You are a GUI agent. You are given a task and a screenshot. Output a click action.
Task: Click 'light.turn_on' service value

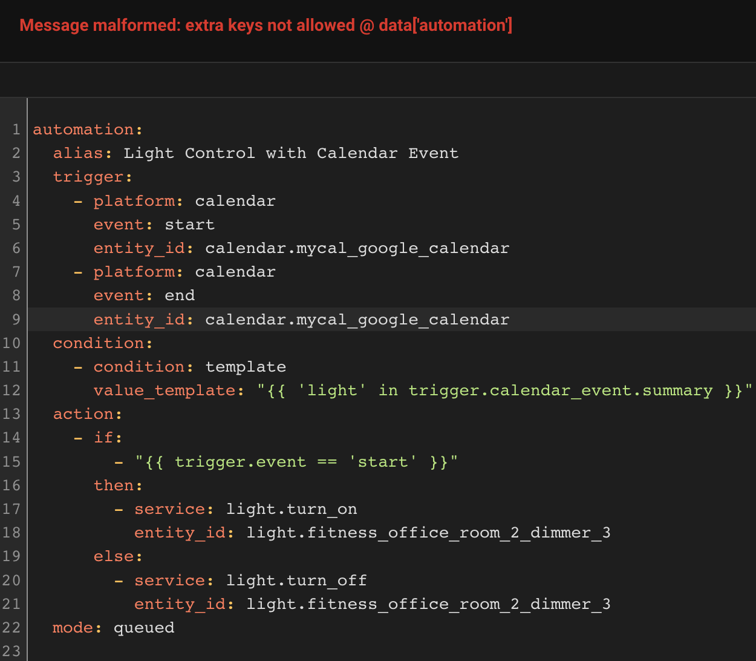coord(291,509)
